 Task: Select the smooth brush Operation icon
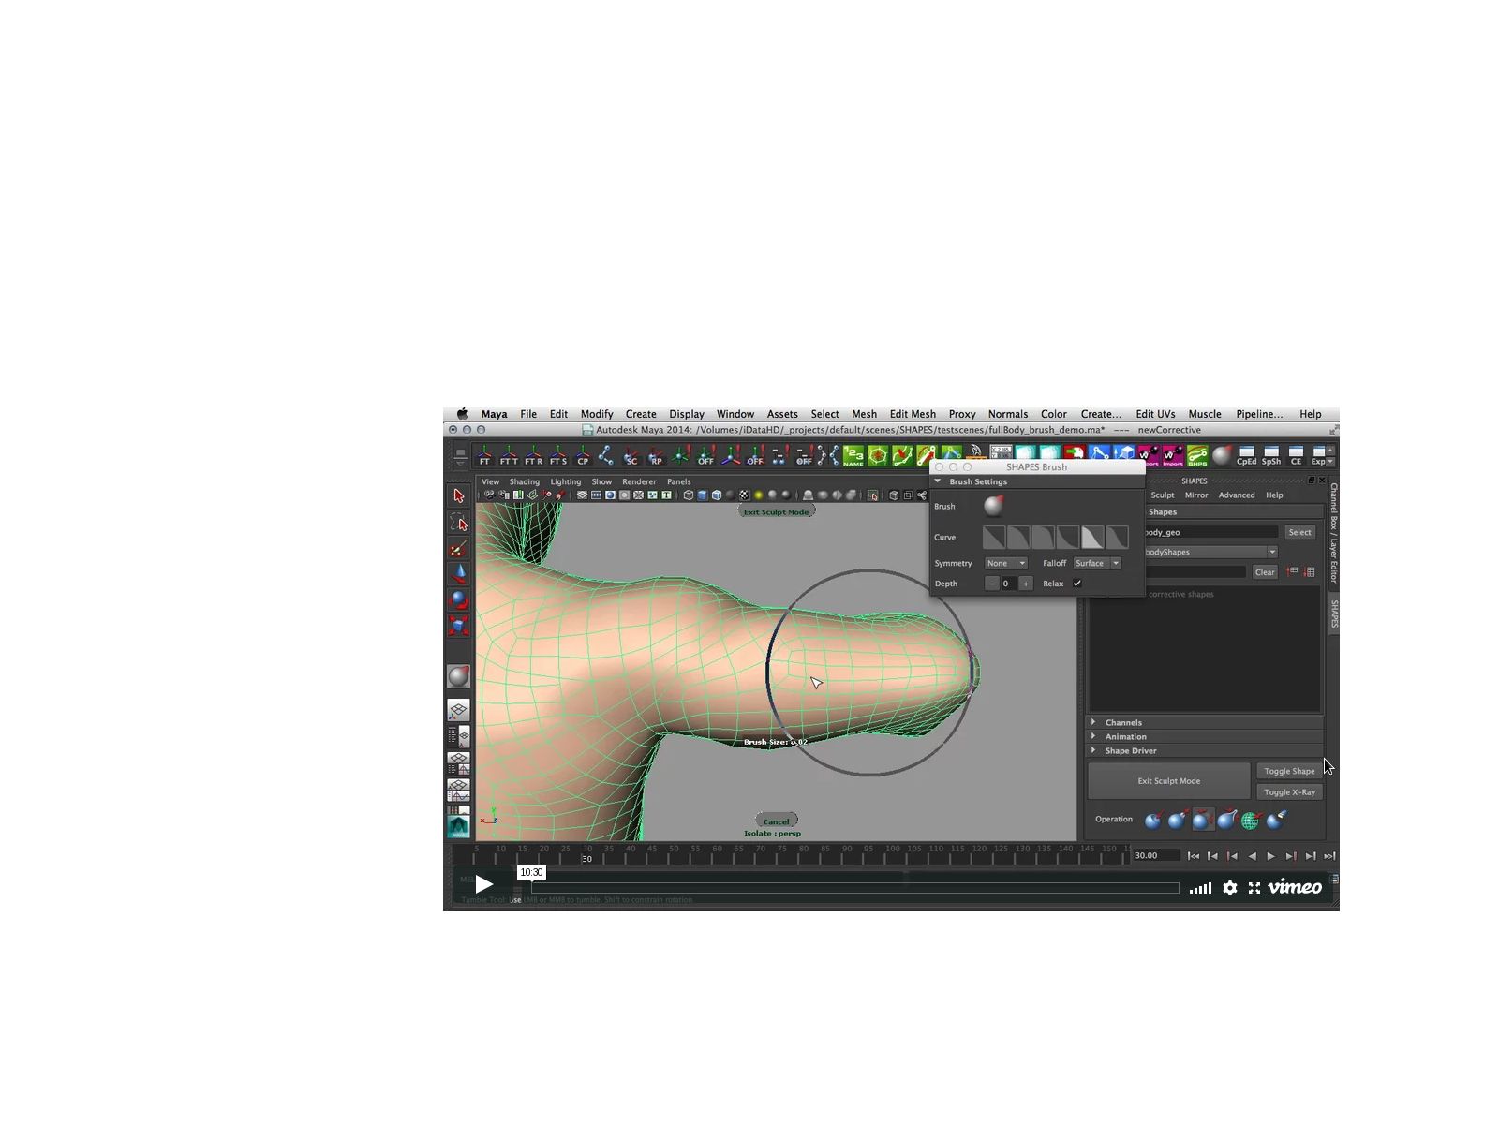[1274, 819]
